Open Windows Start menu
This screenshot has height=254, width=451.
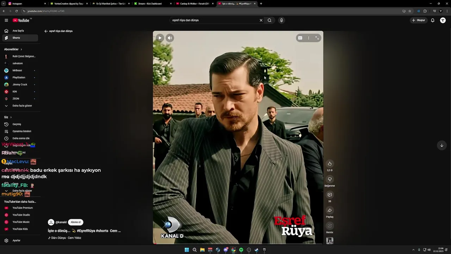click(187, 250)
